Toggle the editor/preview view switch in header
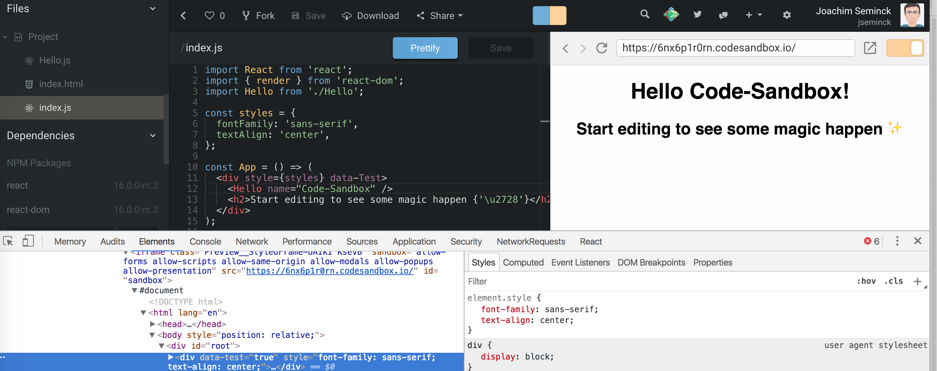Viewport: 937px width, 371px height. 549,16
